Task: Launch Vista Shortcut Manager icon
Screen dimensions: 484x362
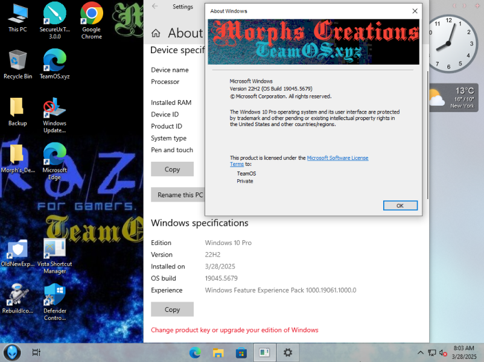Action: 55,256
